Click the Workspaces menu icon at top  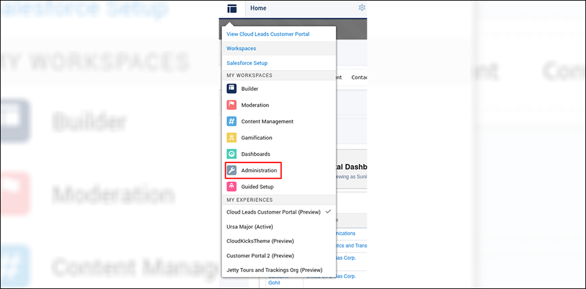[x=232, y=8]
